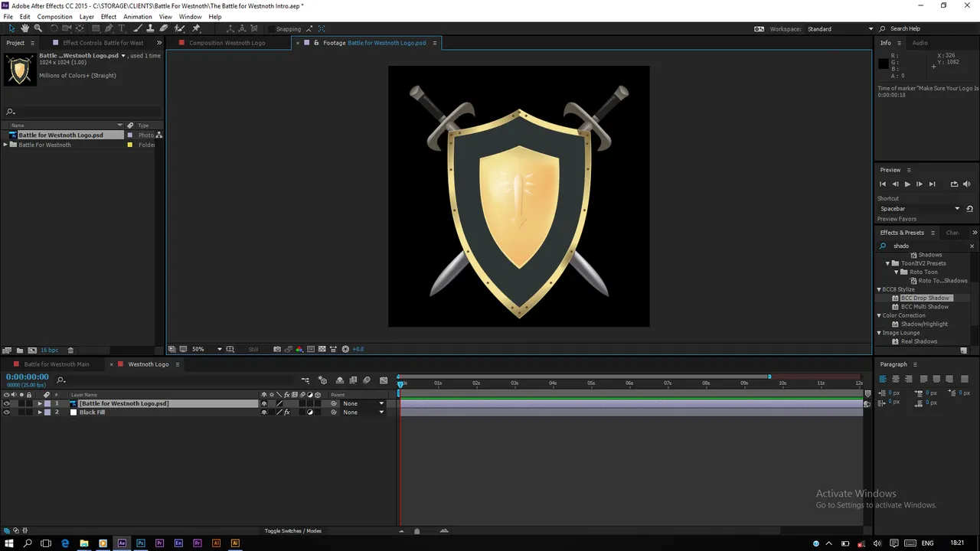The width and height of the screenshot is (980, 551).
Task: Toggle lock on viewer Footage tab
Action: point(316,43)
